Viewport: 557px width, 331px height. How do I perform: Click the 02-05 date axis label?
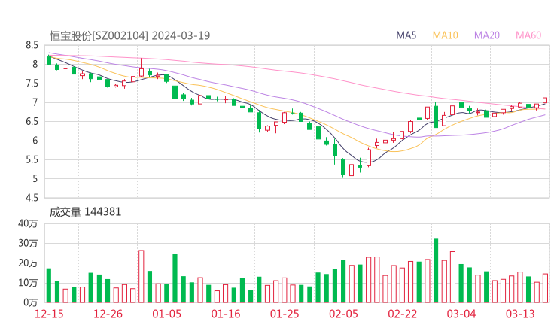pos(343,314)
